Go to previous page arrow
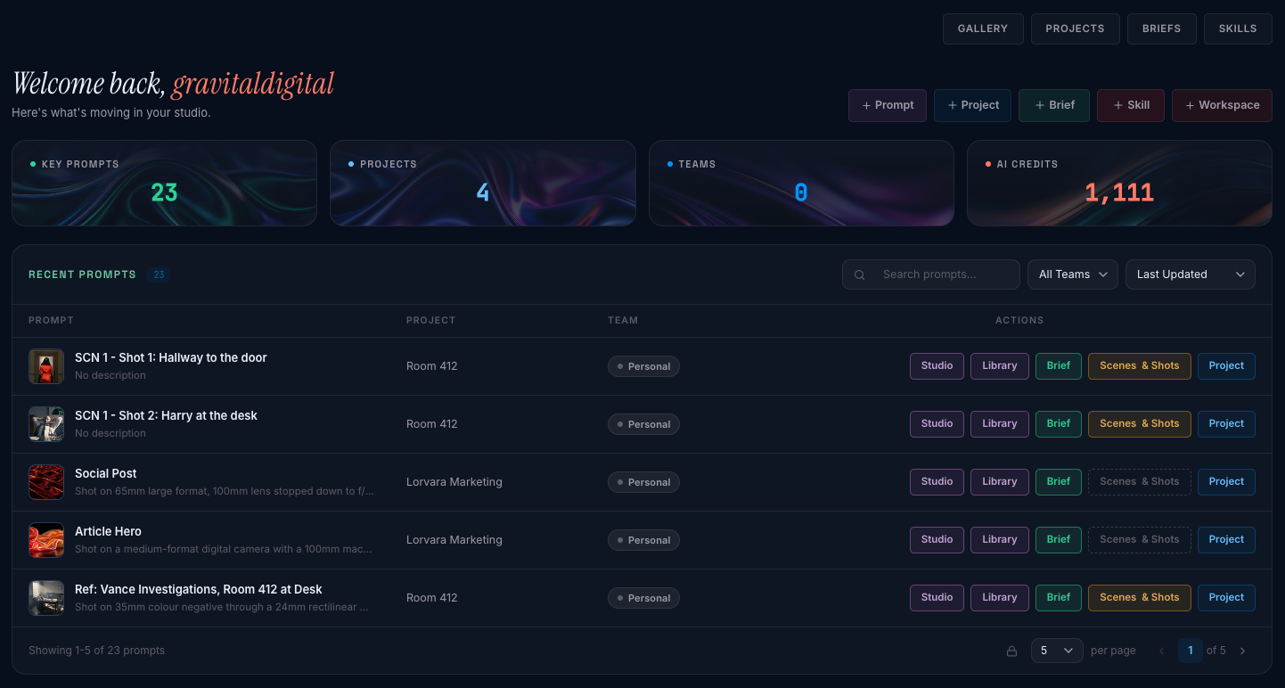 (x=1161, y=651)
